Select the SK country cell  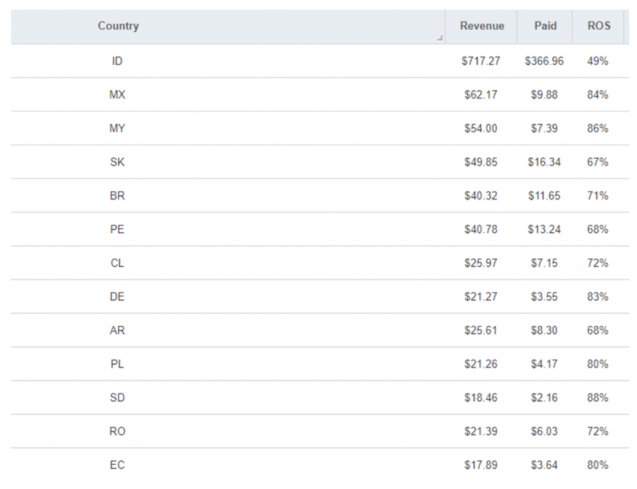(x=117, y=162)
